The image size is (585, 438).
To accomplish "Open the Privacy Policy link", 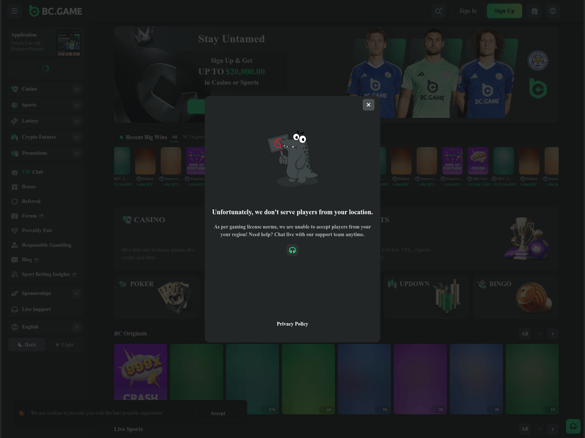I will [292, 324].
